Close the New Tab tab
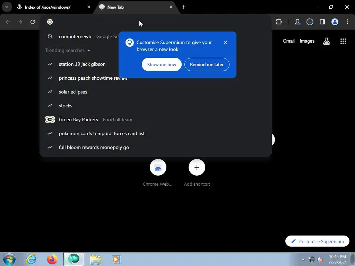Viewport: 355px width, 266px height. [171, 7]
